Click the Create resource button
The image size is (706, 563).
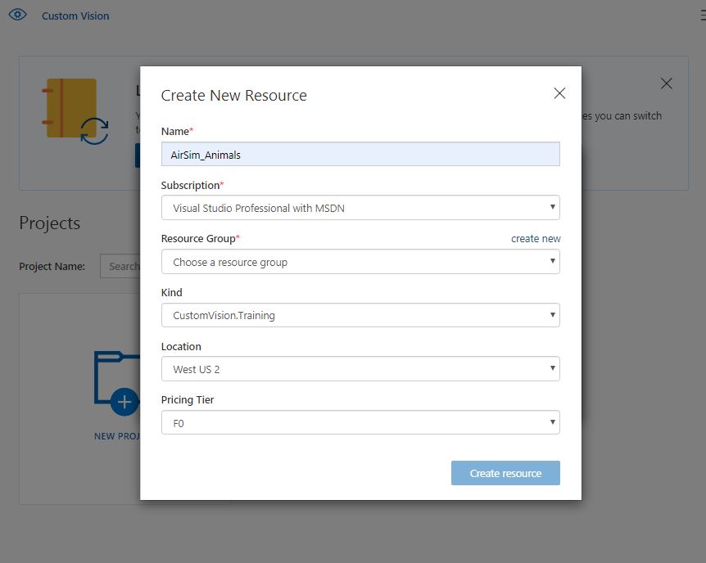click(x=505, y=473)
